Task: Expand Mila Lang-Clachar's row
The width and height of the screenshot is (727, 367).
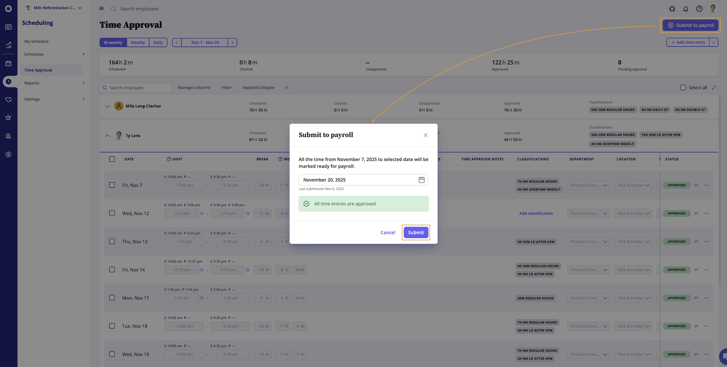Action: (x=107, y=106)
